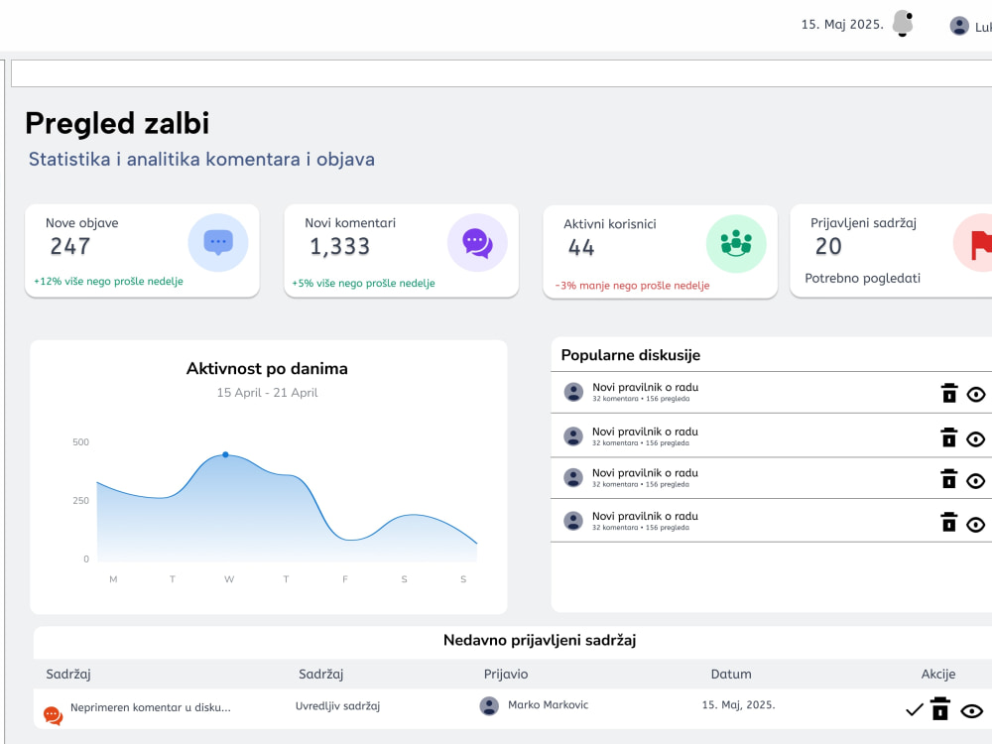View the second Popularne diskusije entry via eye icon
Screen dimensions: 992x744
[975, 439]
